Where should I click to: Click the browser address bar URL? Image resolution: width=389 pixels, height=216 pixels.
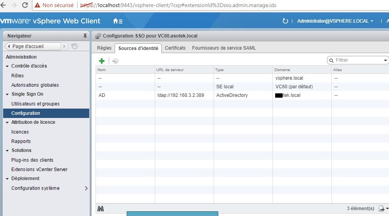point(178,5)
